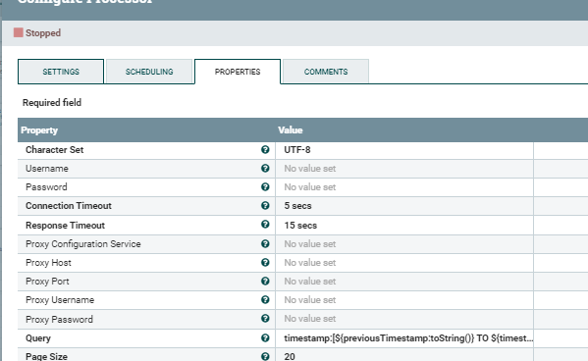Edit Connection Timeout value 5 secs

[x=404, y=206]
